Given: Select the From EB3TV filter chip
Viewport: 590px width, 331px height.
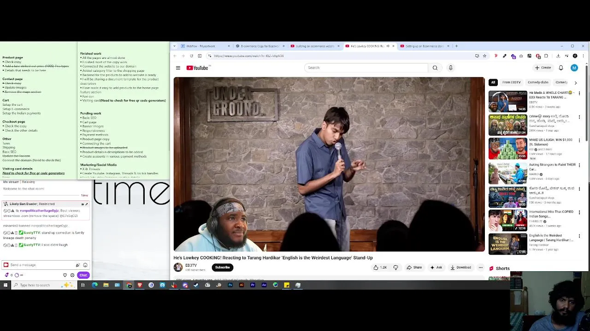Looking at the screenshot, I should (x=511, y=82).
